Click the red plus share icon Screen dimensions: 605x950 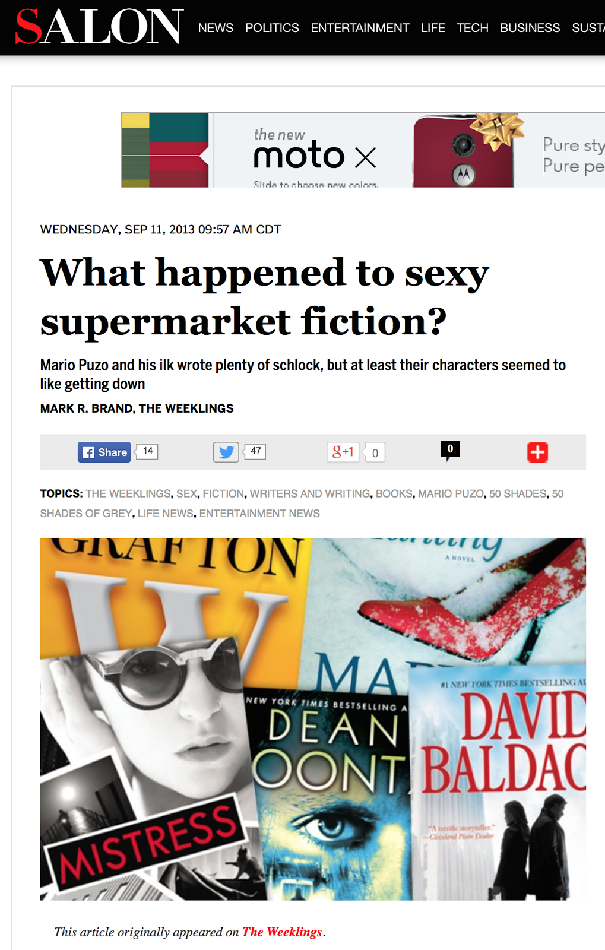[x=537, y=452]
